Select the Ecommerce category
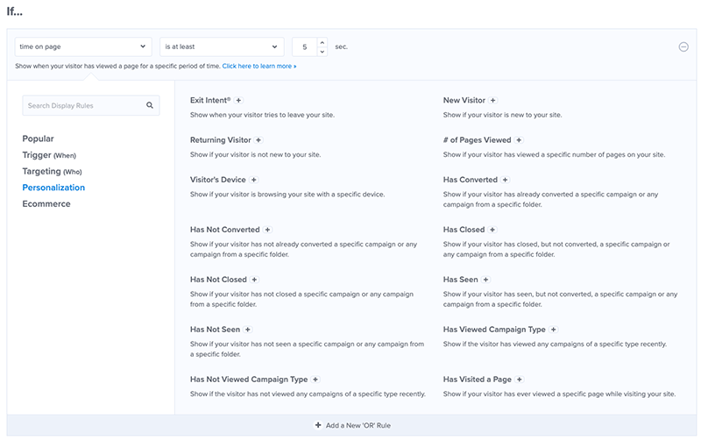The width and height of the screenshot is (701, 440). [46, 204]
